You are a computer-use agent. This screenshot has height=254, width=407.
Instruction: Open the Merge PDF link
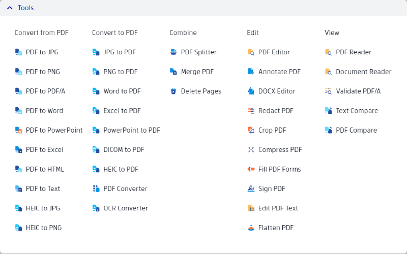pyautogui.click(x=197, y=72)
